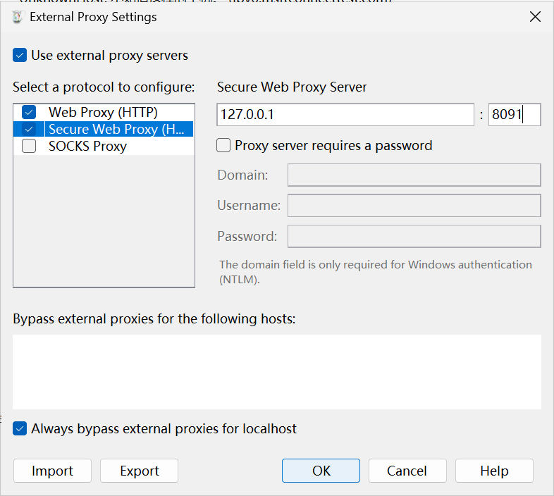
Task: Enable the SOCKS Proxy checkbox
Action: pos(29,147)
